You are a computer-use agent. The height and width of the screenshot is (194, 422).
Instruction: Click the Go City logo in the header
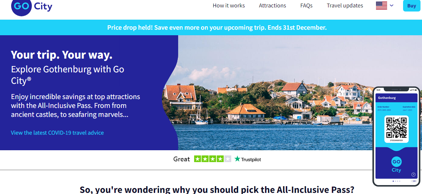coord(32,6)
